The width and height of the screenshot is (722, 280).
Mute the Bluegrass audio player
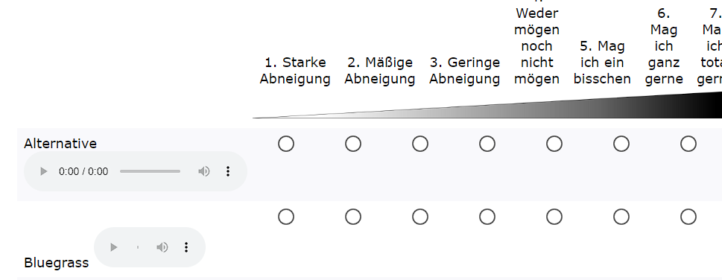click(162, 247)
